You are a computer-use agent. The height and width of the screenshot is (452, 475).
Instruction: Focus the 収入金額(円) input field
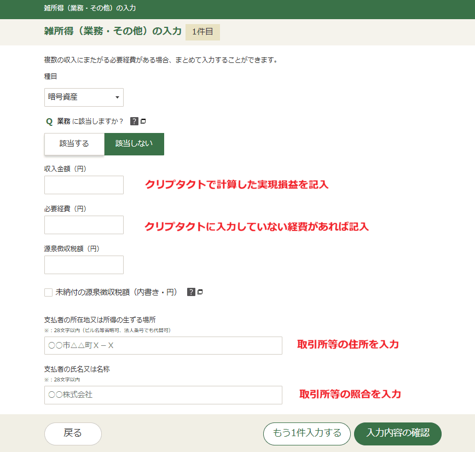[x=84, y=185]
